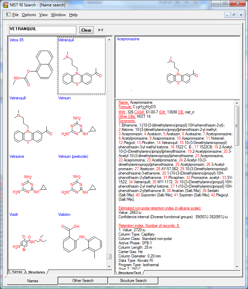Click the Synonyms: heading

click(127, 121)
